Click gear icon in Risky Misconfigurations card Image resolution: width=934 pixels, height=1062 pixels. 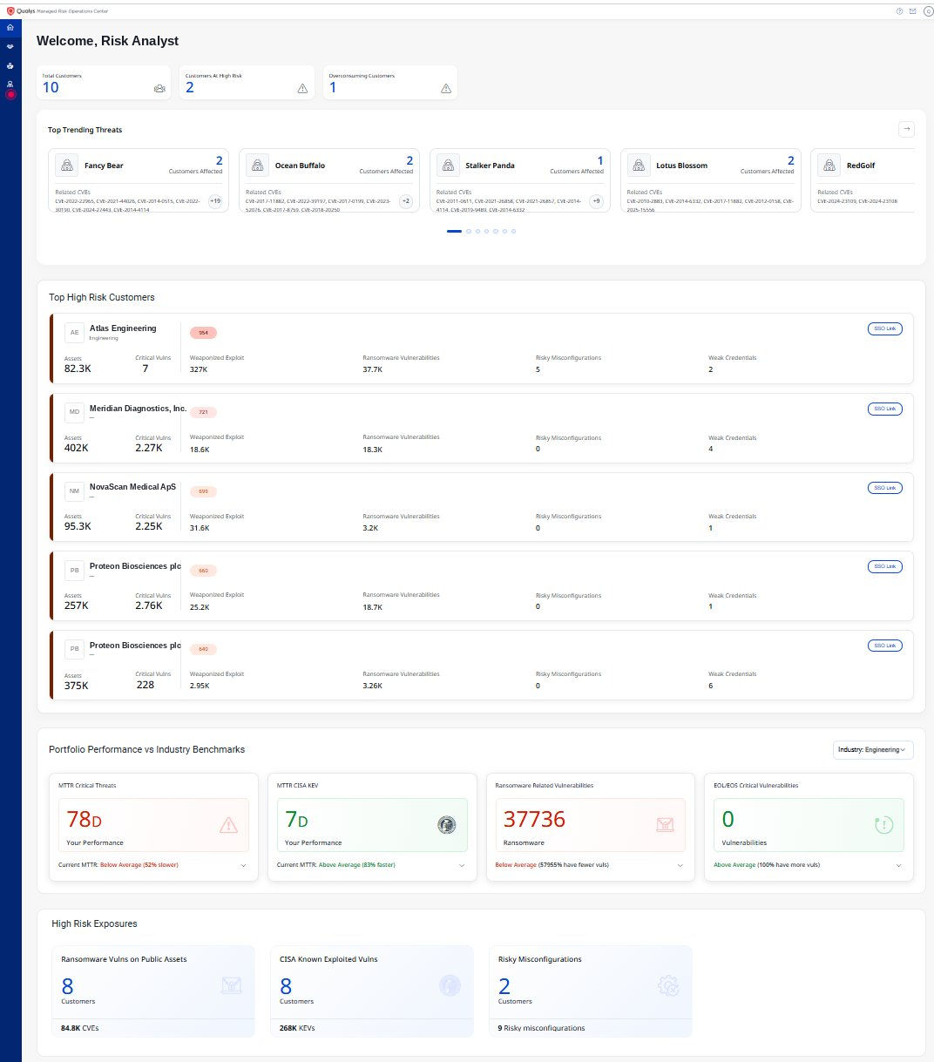[668, 985]
